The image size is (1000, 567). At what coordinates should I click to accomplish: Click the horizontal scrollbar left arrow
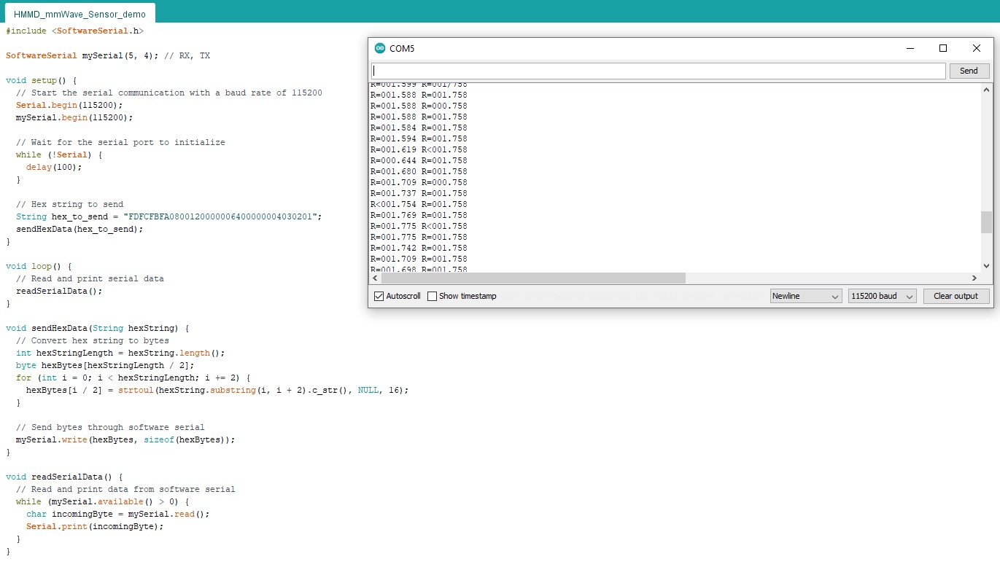[374, 278]
